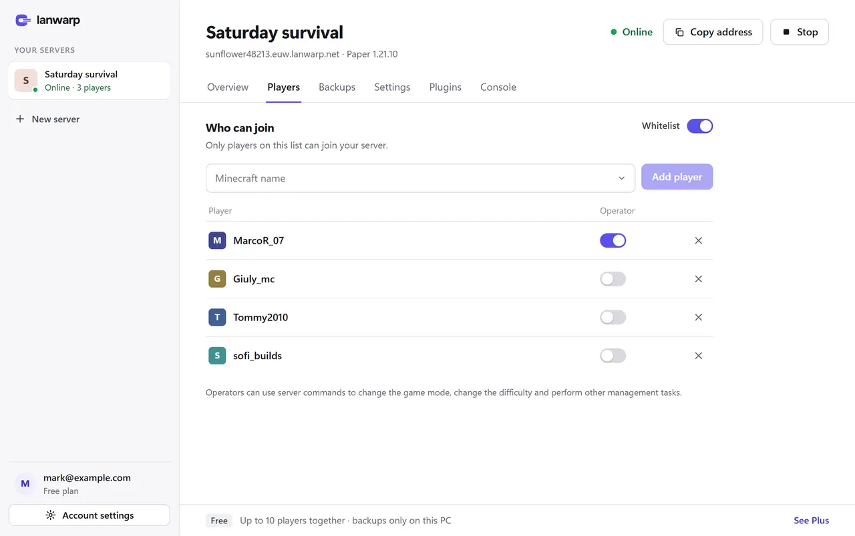
Task: Click the player name sofi_builds
Action: coord(257,356)
